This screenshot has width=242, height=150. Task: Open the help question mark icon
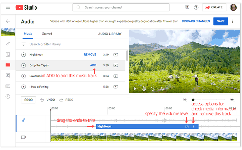(196, 7)
